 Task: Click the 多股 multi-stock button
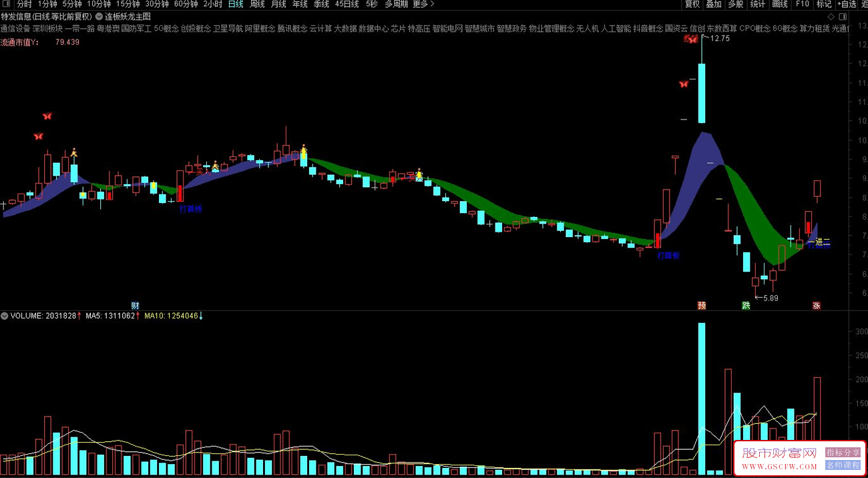pos(736,4)
